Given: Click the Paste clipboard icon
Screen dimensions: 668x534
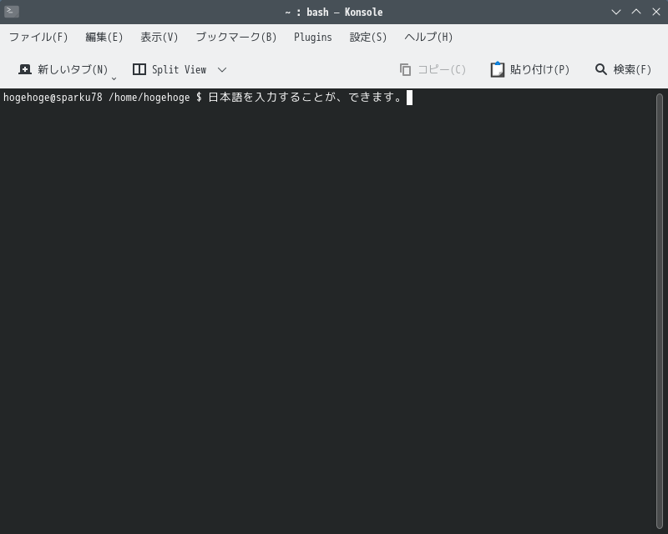Looking at the screenshot, I should click(497, 69).
